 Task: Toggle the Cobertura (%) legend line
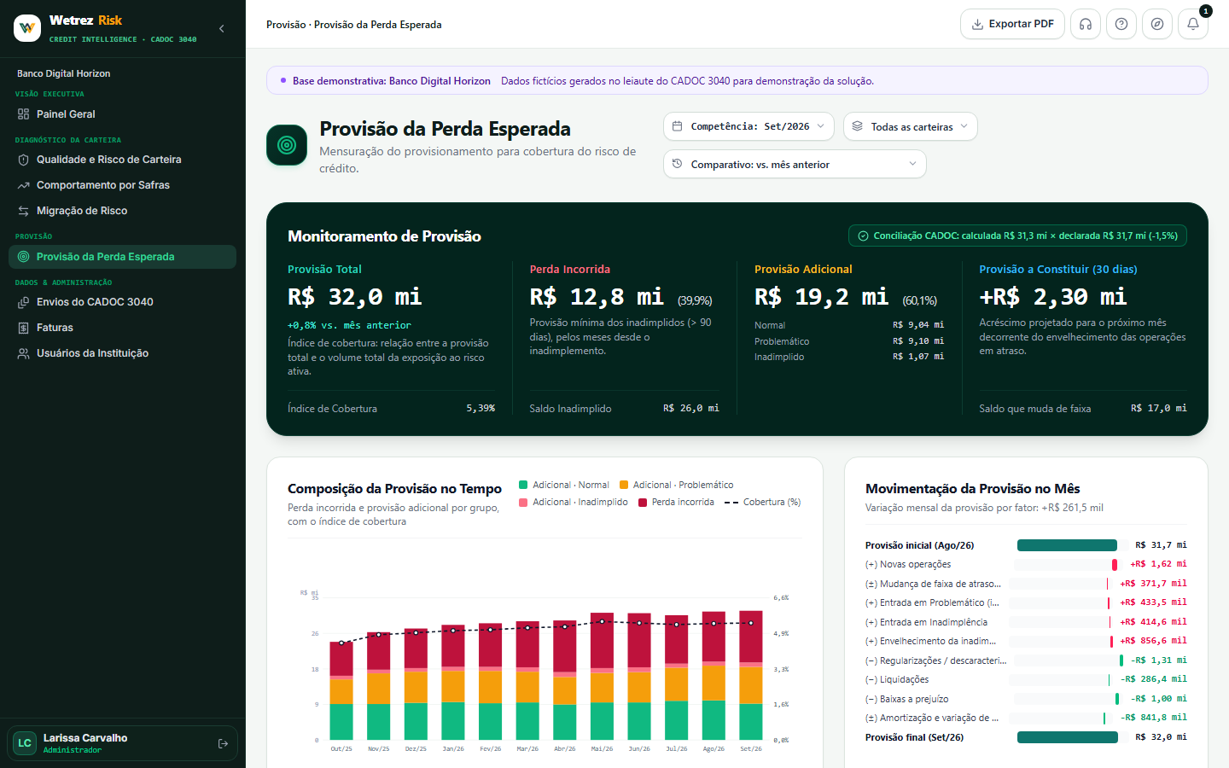tap(763, 502)
